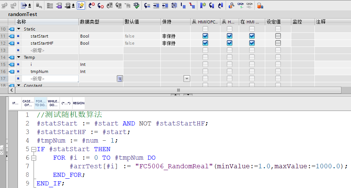The image size is (351, 188).
Task: Collapse the IF block at line 5
Action: pos(34,149)
